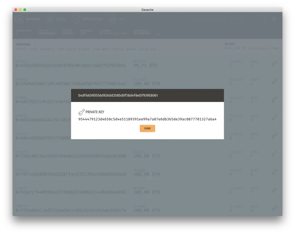Click address 0x7e8cd013a15D667b...
Viewport: 295px width, 234px height.
(x=71, y=156)
